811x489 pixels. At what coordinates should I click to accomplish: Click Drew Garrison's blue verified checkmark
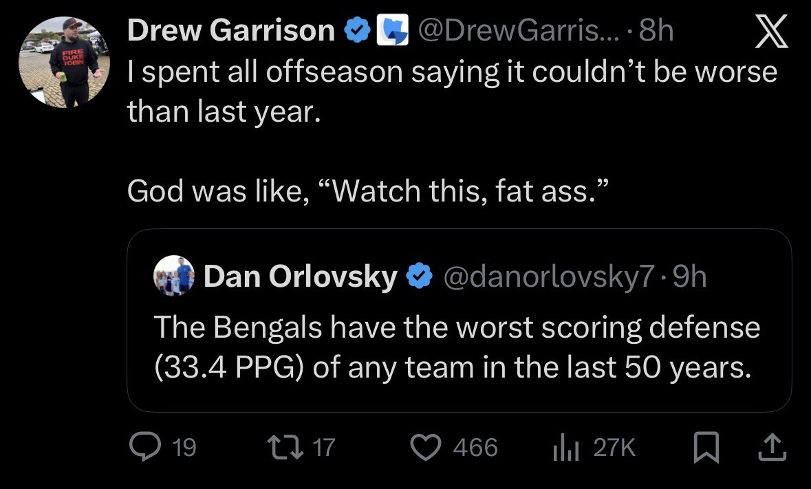click(356, 31)
